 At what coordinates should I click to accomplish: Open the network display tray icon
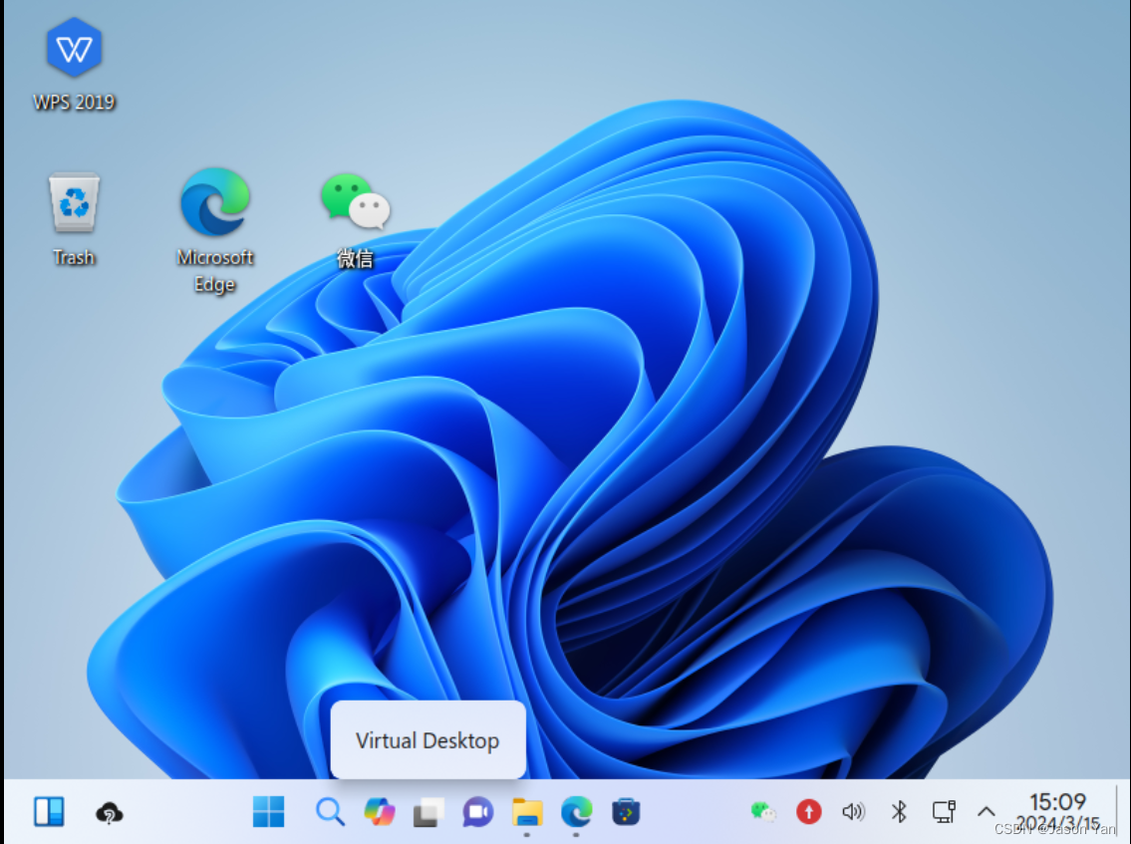(944, 812)
